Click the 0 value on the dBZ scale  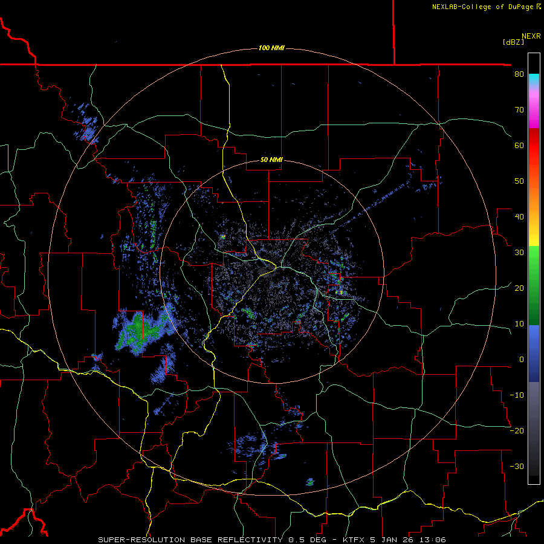click(x=522, y=360)
